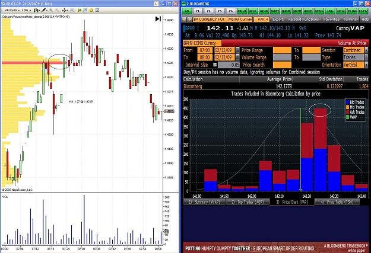The width and height of the screenshot is (371, 253).
Task: Click Price Range start field
Action: (282, 50)
